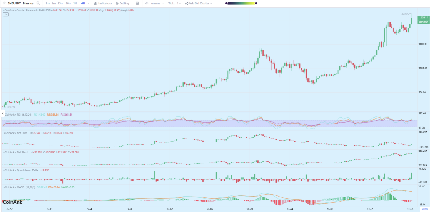Screen dimensions: 430x213
Task: Open the symbol search magnifier
Action: (38, 3)
